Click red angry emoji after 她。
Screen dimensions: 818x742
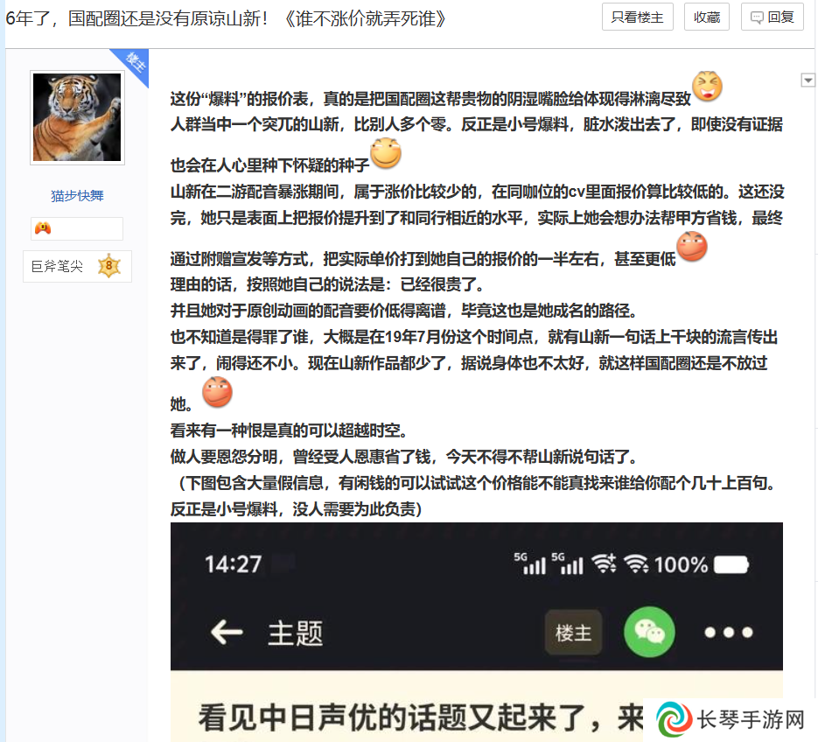click(x=217, y=391)
